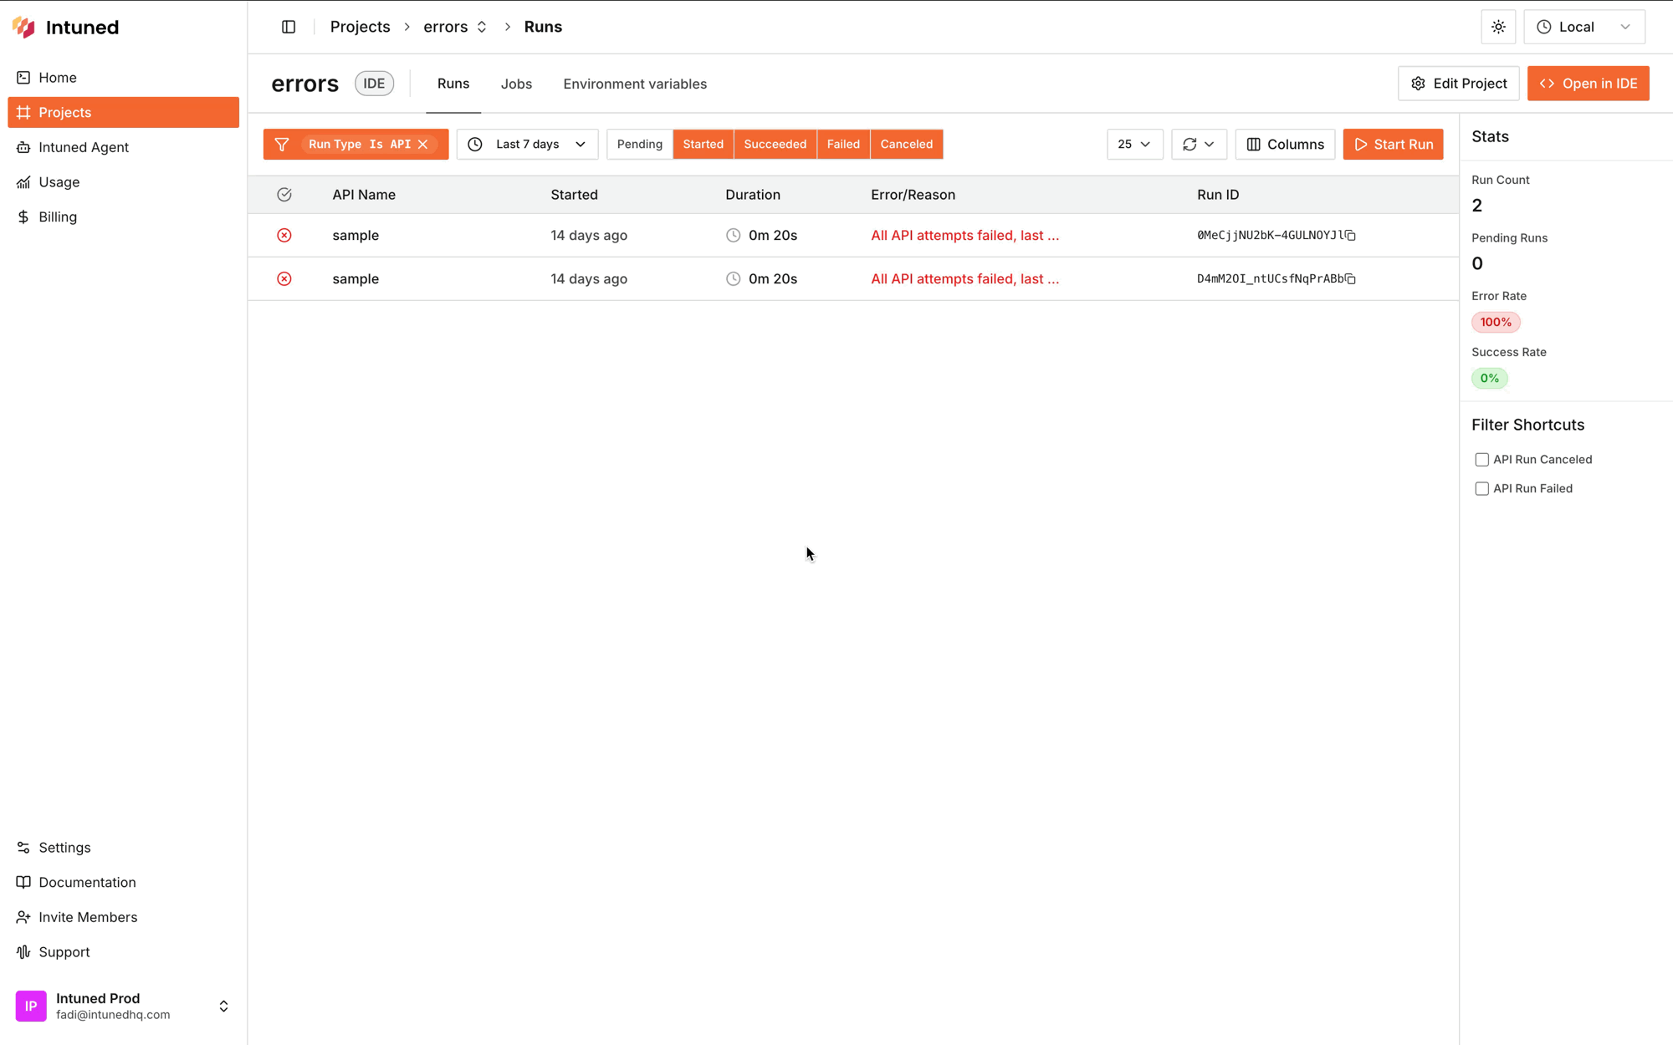Enable the API Run Failed filter

click(1481, 488)
